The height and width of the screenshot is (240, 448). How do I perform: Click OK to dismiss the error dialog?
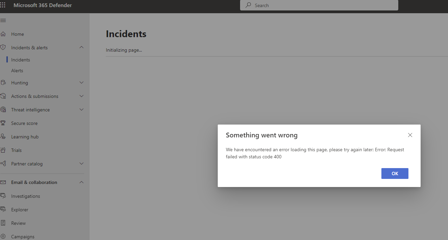tap(395, 173)
